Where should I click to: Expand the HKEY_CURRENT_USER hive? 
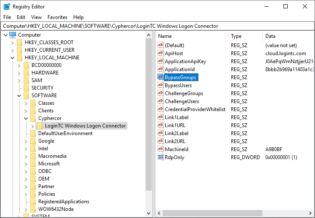[13, 50]
